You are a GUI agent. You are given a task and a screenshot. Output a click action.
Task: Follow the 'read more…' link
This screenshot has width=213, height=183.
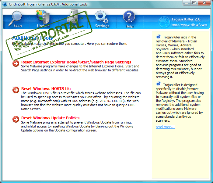(x=165, y=127)
